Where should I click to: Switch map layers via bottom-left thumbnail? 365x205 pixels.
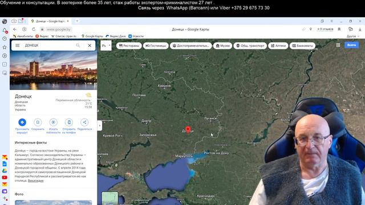point(109,198)
